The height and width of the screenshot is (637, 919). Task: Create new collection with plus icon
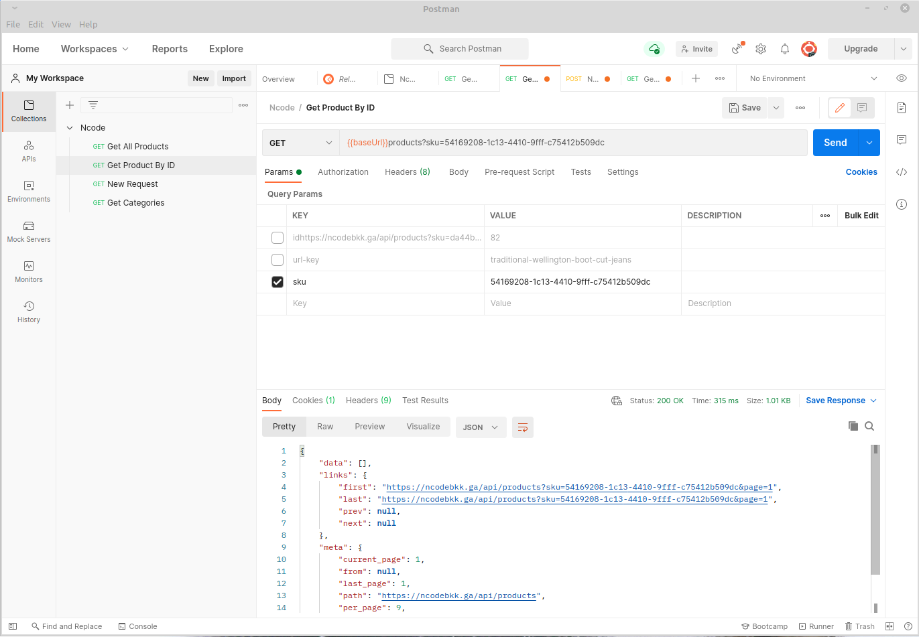point(70,105)
